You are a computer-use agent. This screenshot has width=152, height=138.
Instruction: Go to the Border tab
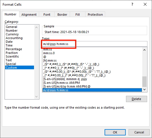[x=62, y=15]
